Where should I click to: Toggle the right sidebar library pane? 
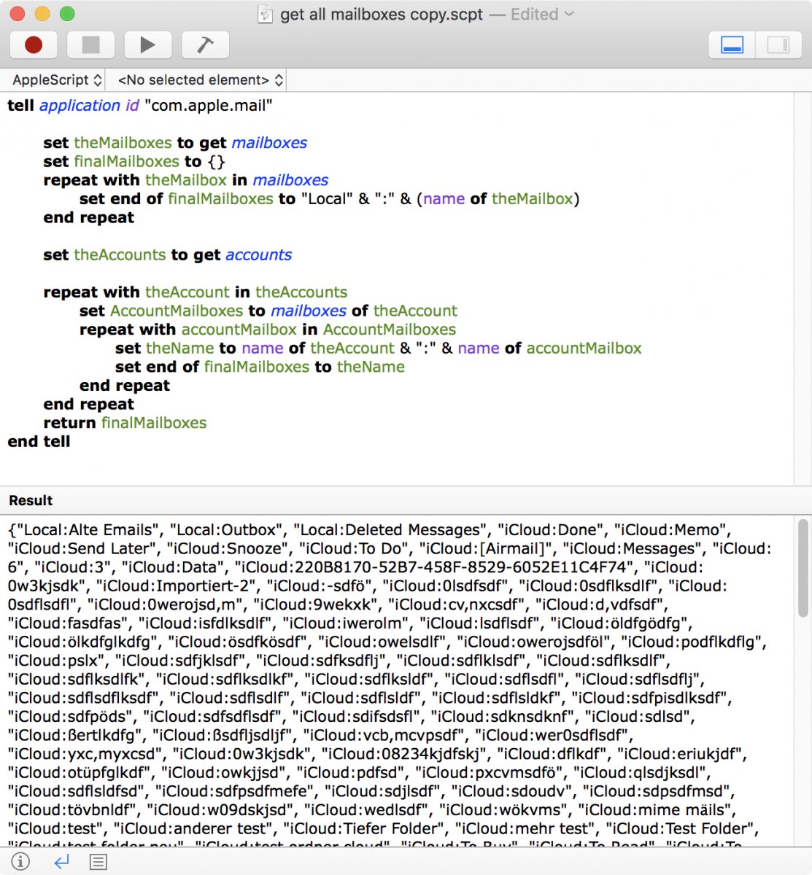pyautogui.click(x=778, y=45)
